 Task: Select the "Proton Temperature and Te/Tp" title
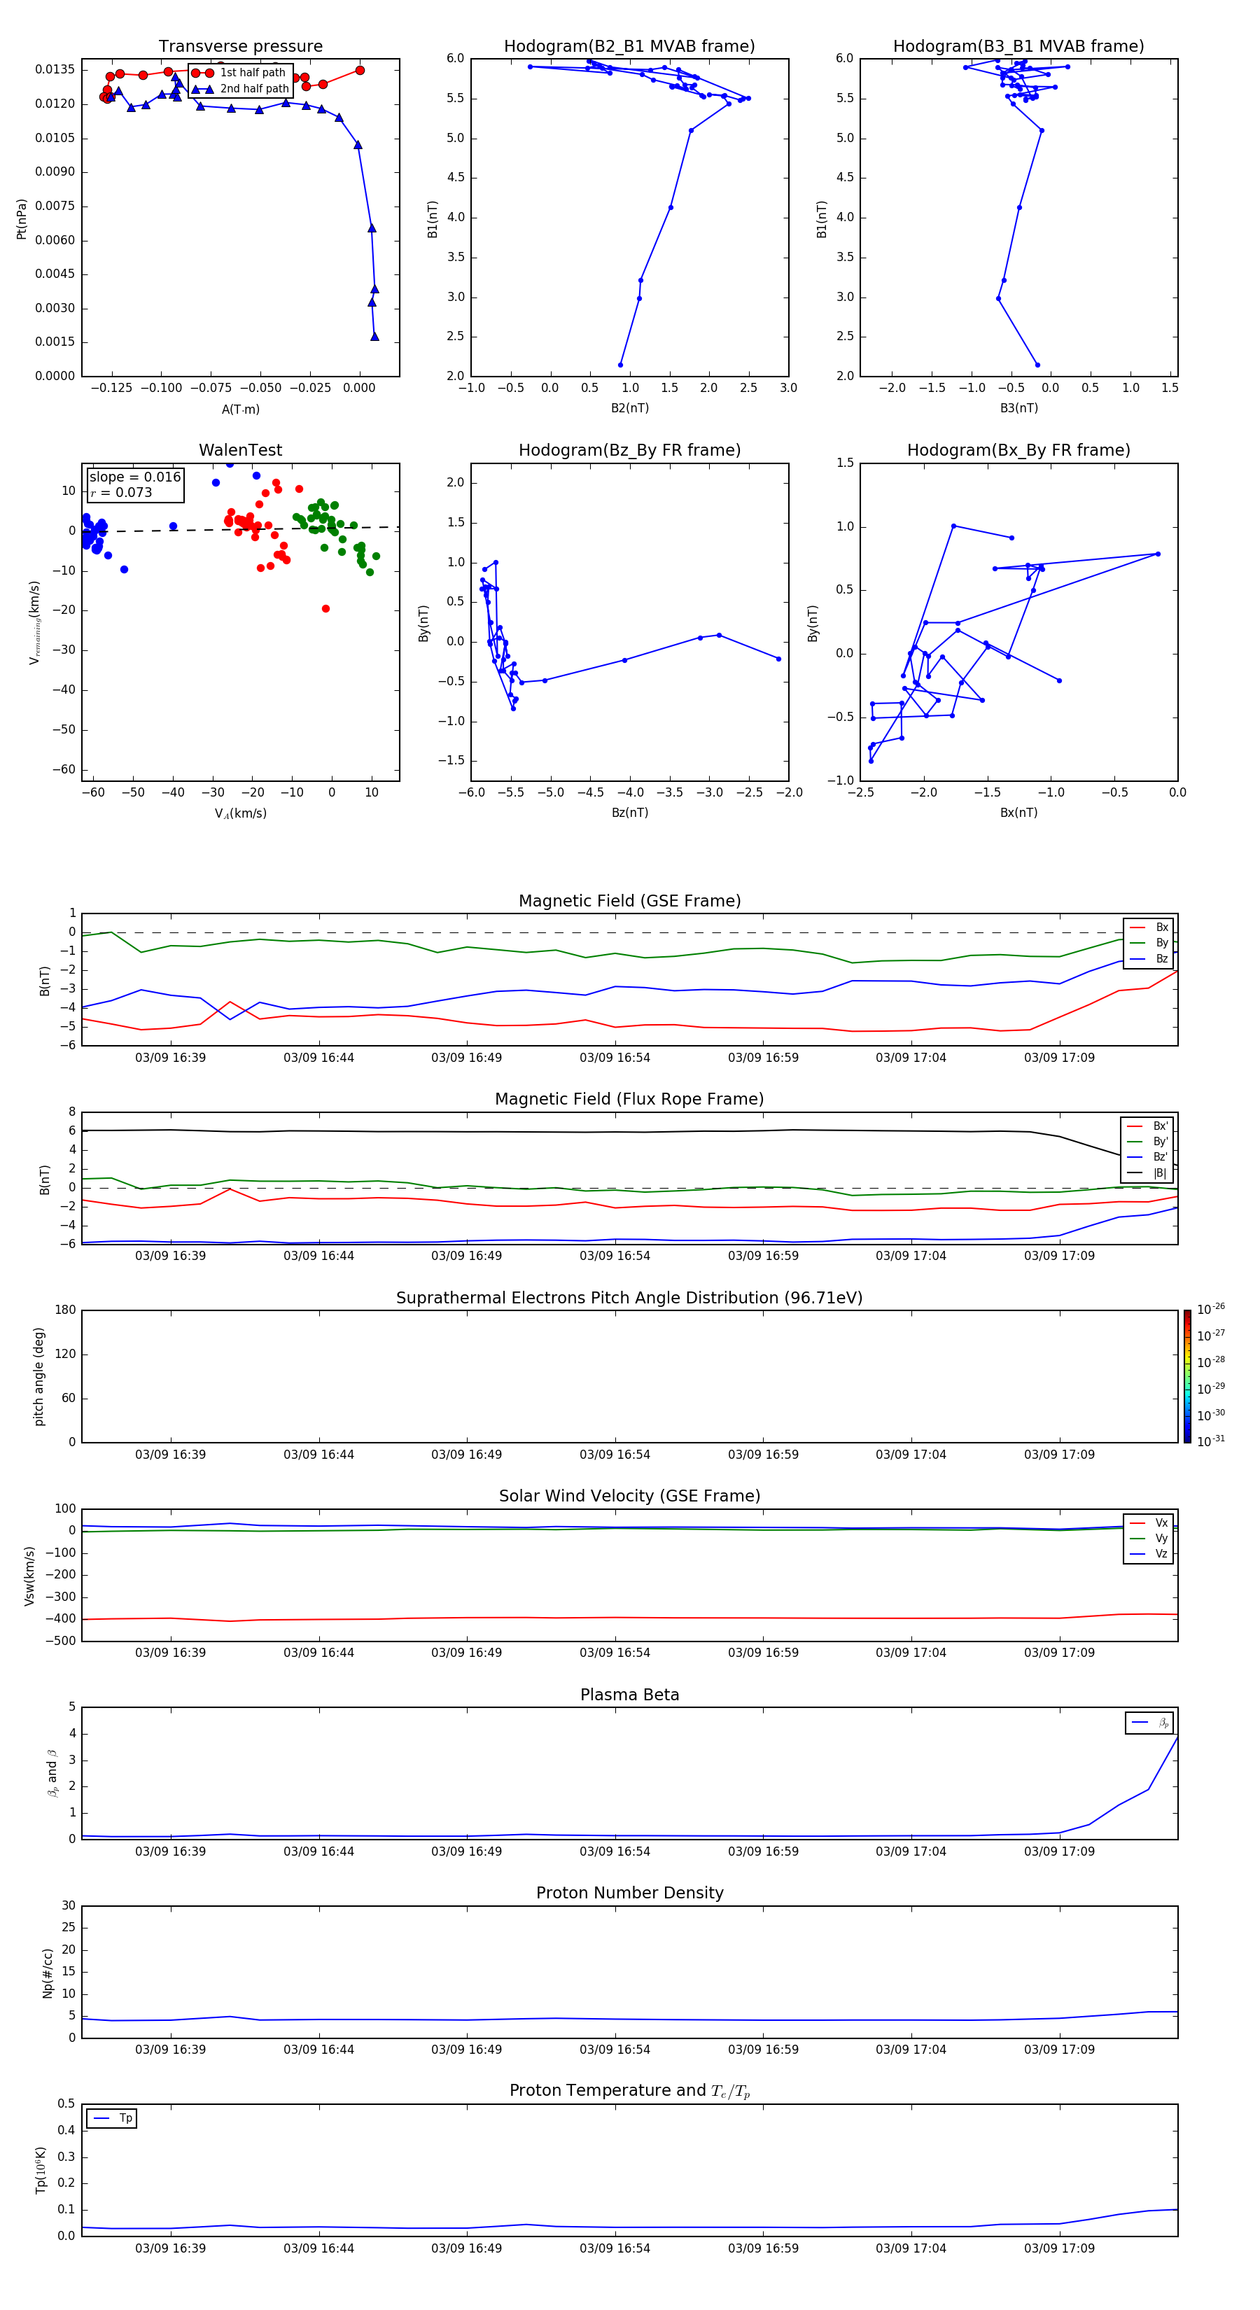tap(629, 2091)
